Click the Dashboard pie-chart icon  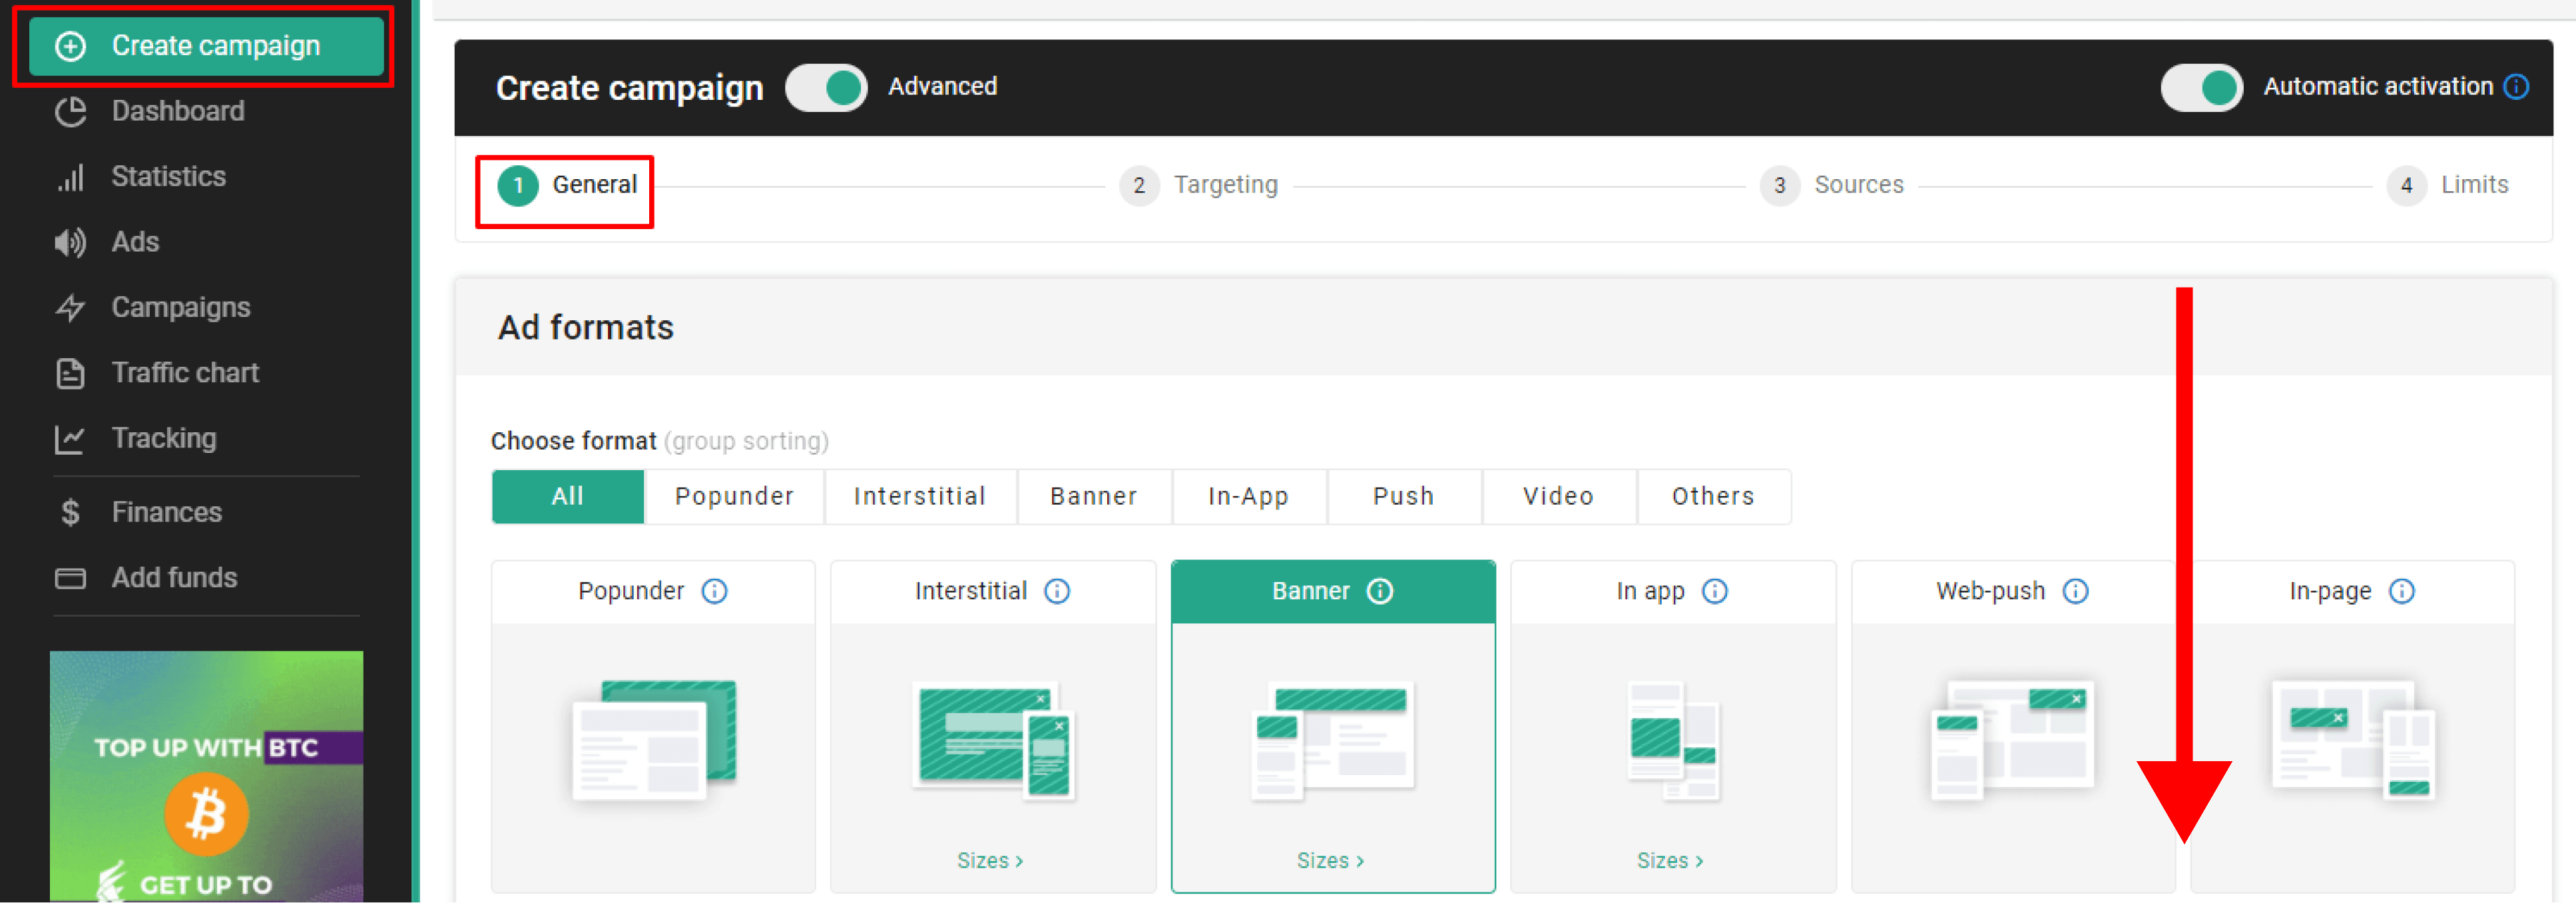[70, 111]
